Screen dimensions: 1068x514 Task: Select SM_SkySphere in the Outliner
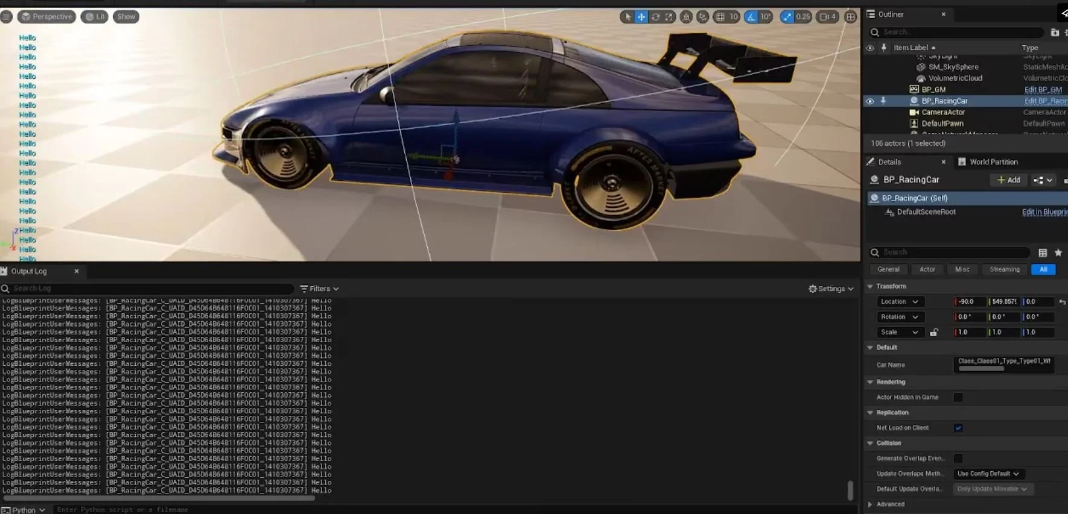coord(953,67)
